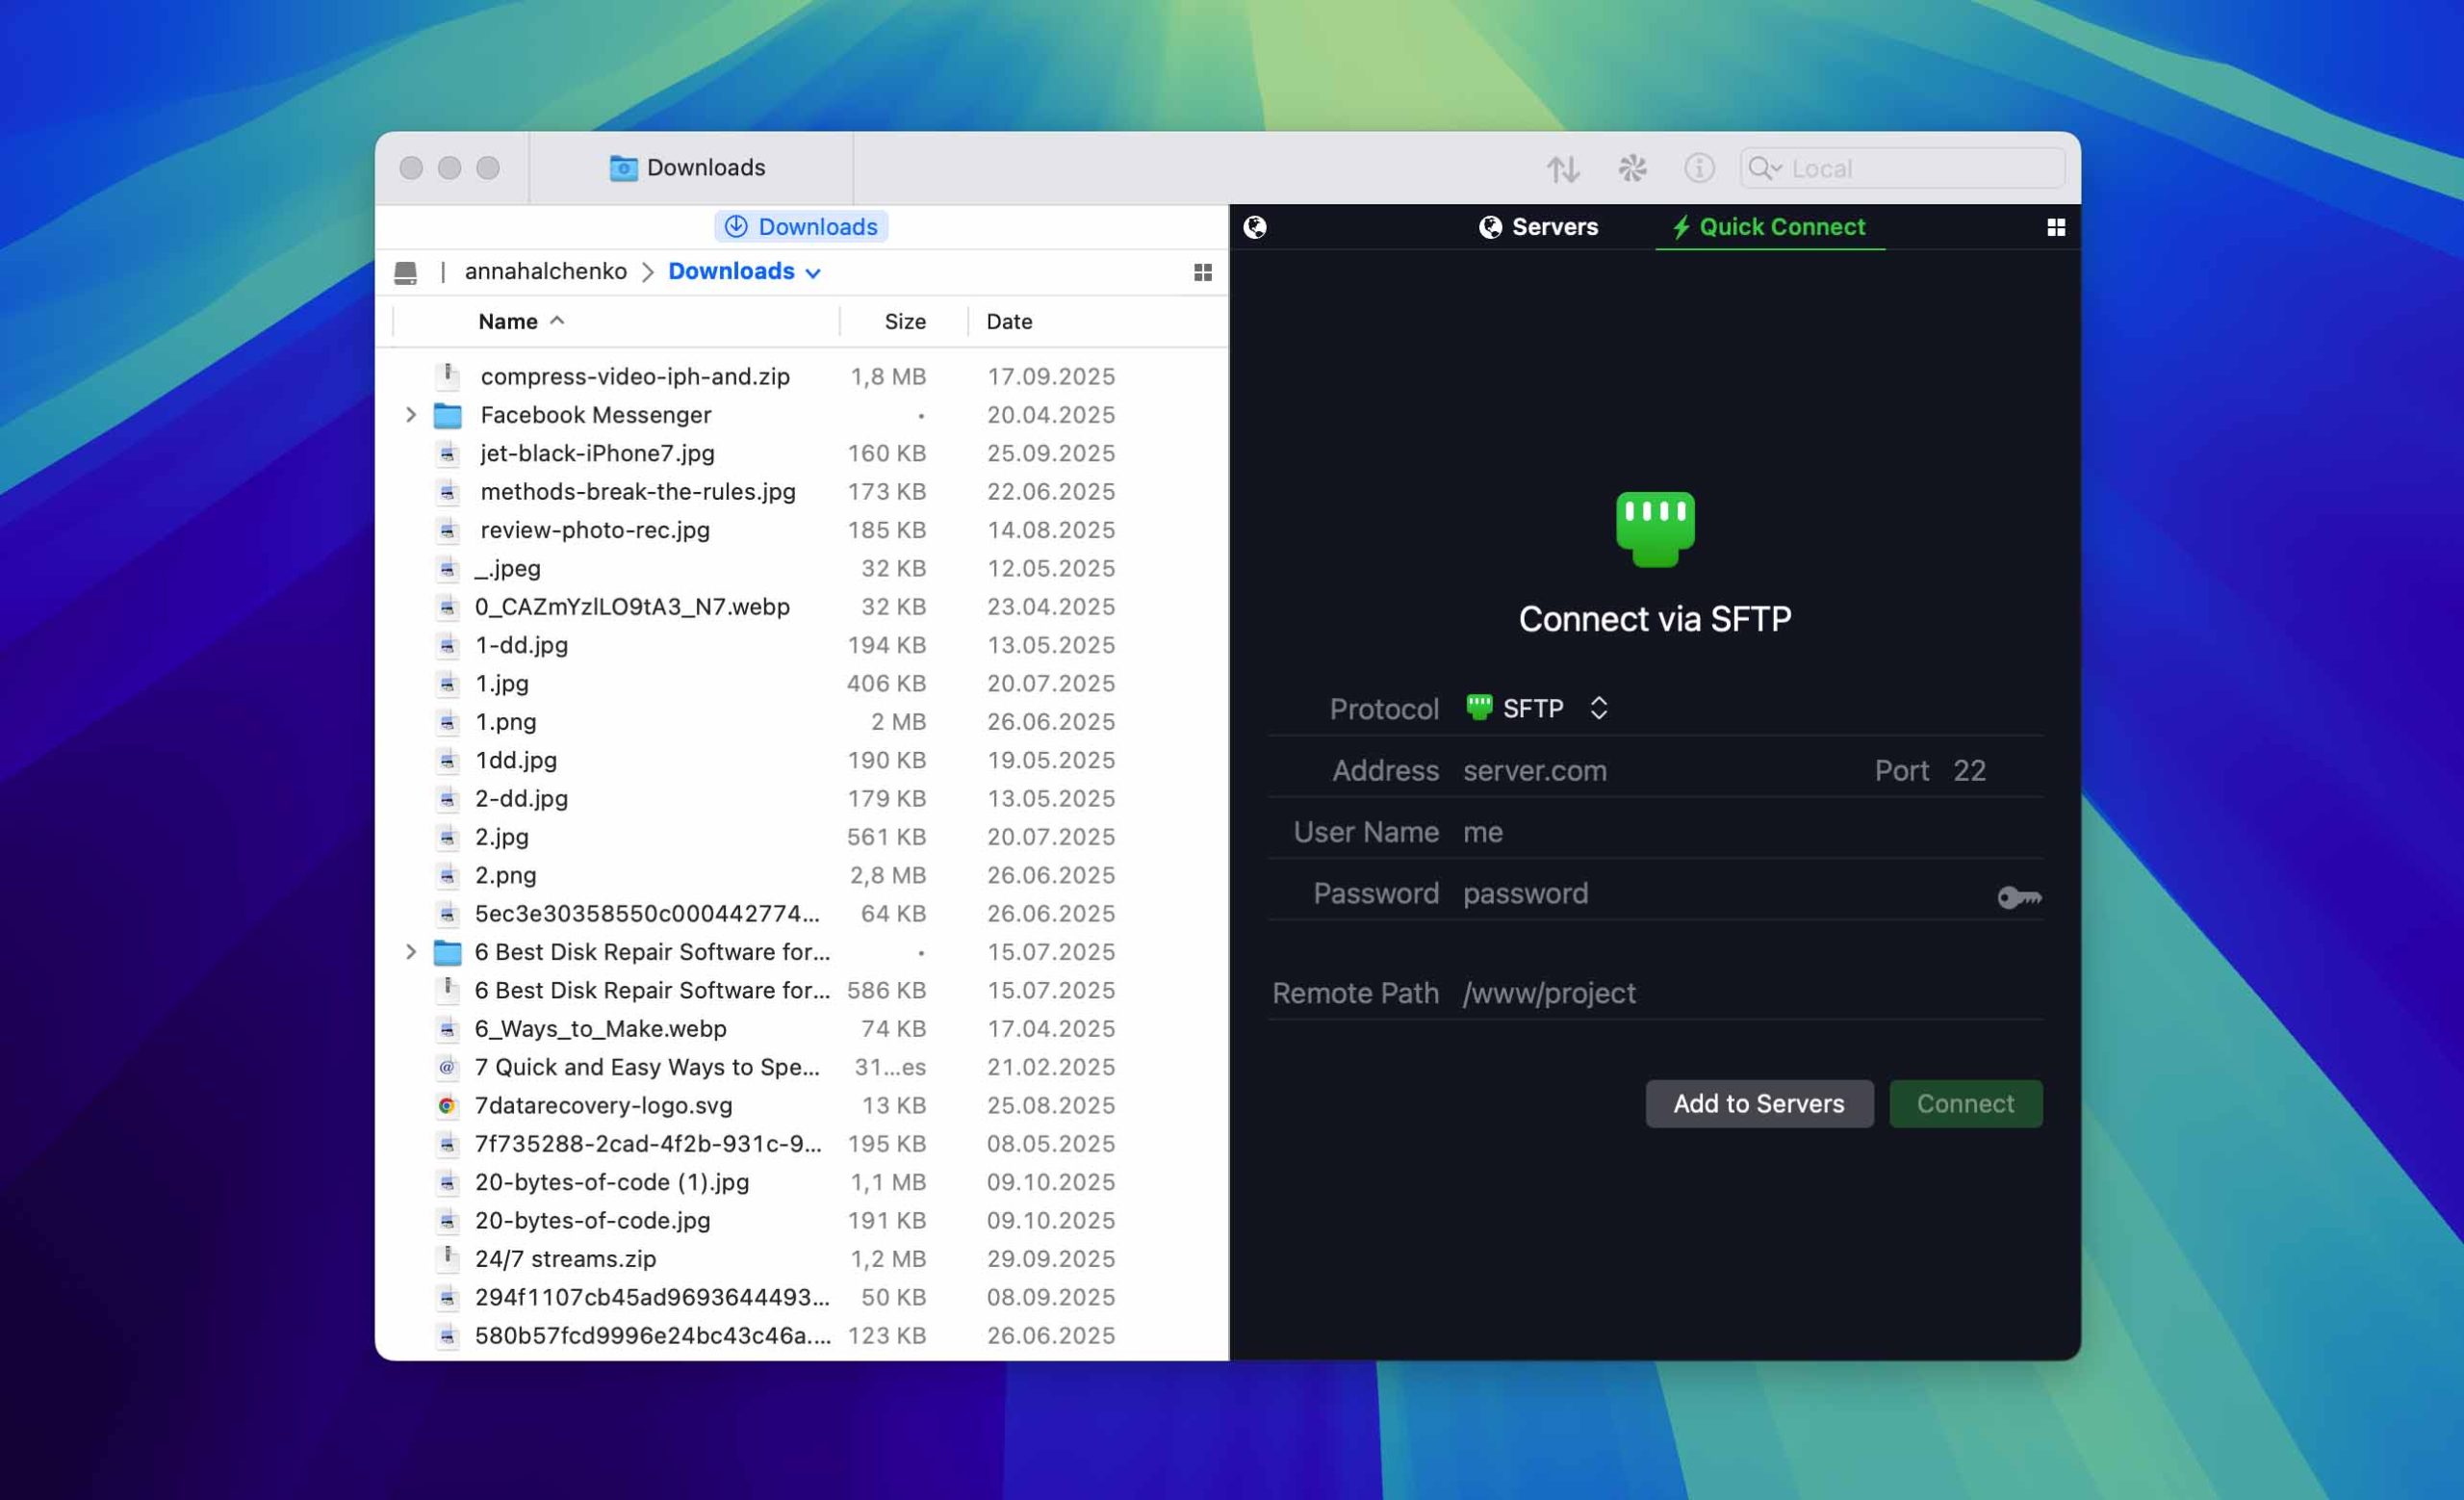Open the info inspector icon
This screenshot has height=1500, width=2464.
(x=1699, y=168)
